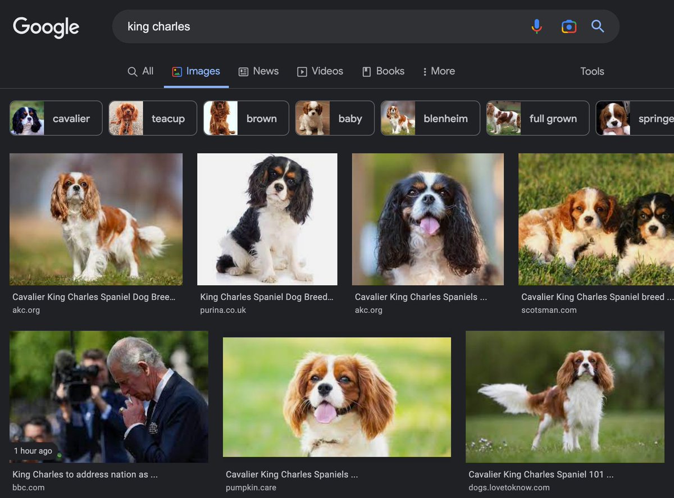Go to the Videos tab

point(320,71)
